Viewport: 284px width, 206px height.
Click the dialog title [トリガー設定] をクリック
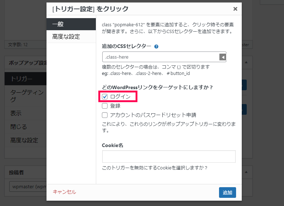pos(91,9)
